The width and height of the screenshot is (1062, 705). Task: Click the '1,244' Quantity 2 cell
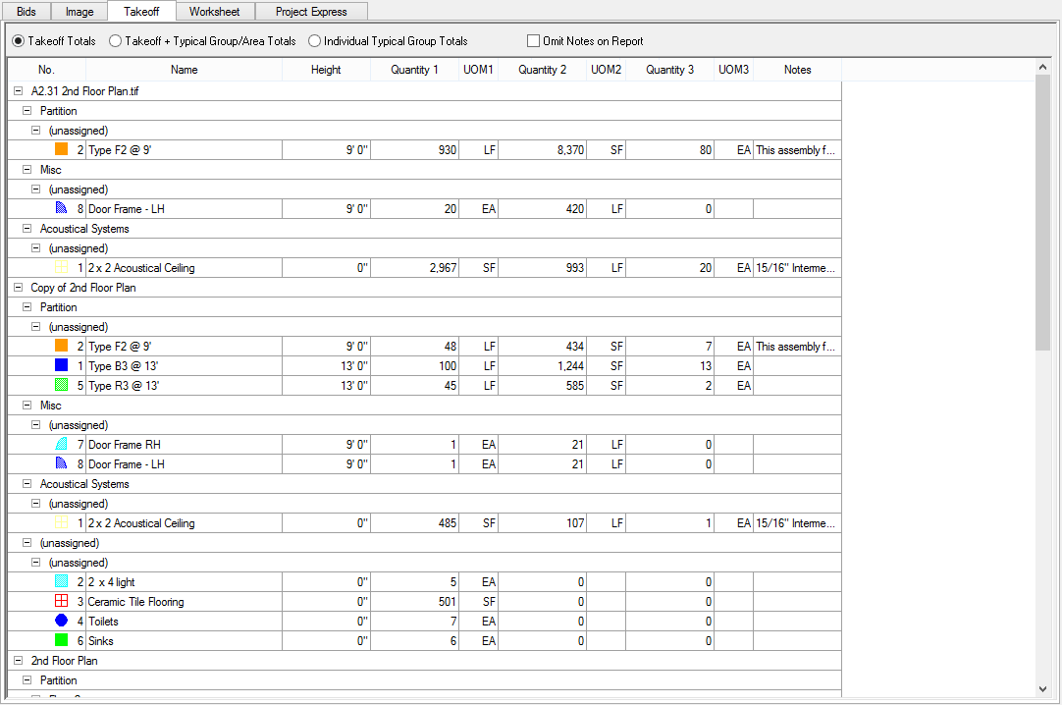pyautogui.click(x=542, y=365)
